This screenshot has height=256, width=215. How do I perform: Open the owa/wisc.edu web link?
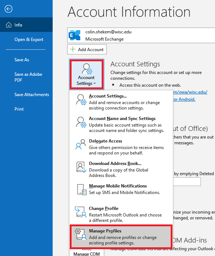coord(190,92)
